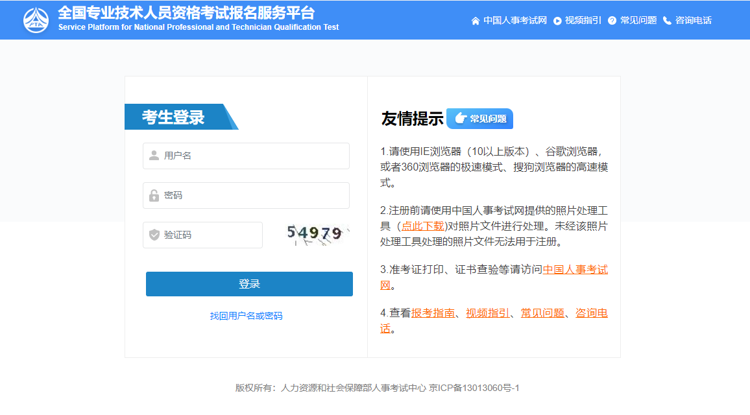The width and height of the screenshot is (750, 415).
Task: Click the 常见问题 badge next to 友情提示
Action: 479,119
